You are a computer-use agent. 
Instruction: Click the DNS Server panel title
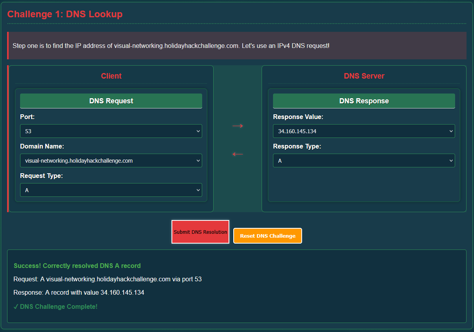(x=364, y=76)
